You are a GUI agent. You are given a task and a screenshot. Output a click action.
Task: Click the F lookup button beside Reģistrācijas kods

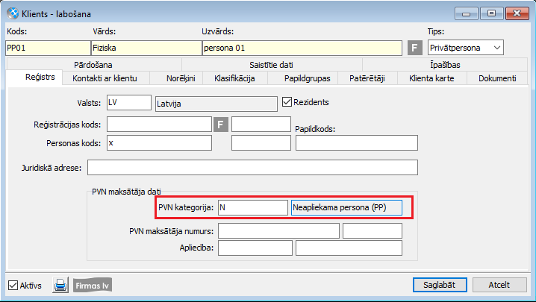[x=221, y=125]
